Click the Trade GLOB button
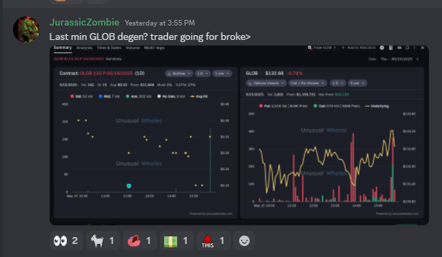This screenshot has width=442, height=257. (x=322, y=48)
